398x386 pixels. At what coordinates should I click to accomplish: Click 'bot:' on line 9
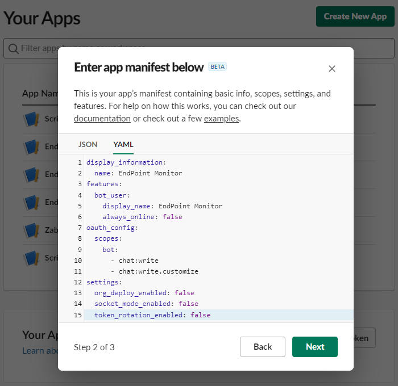point(110,250)
